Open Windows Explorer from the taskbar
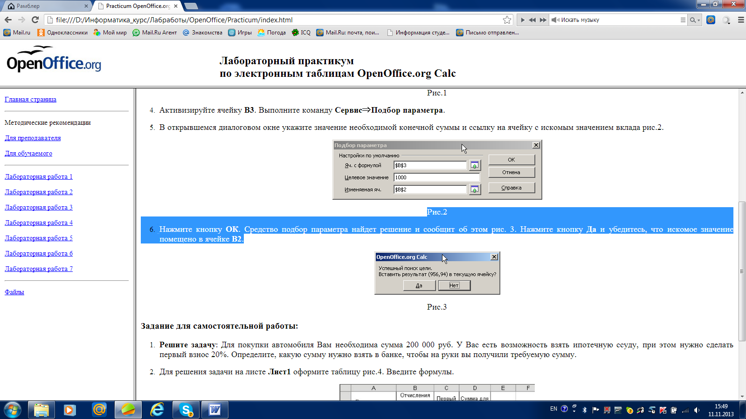The height and width of the screenshot is (419, 746). pyautogui.click(x=41, y=410)
